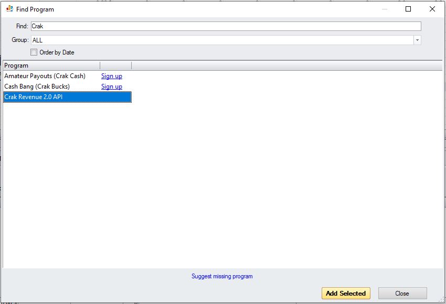Enable the Order by Date checkbox

[x=34, y=52]
